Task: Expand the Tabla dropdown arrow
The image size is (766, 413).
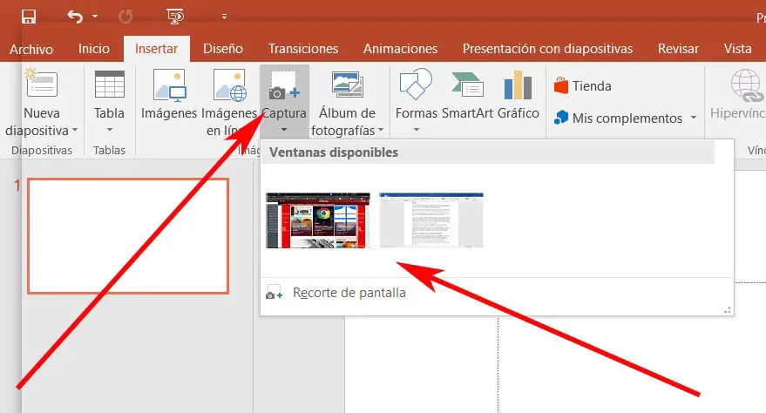Action: pos(110,130)
